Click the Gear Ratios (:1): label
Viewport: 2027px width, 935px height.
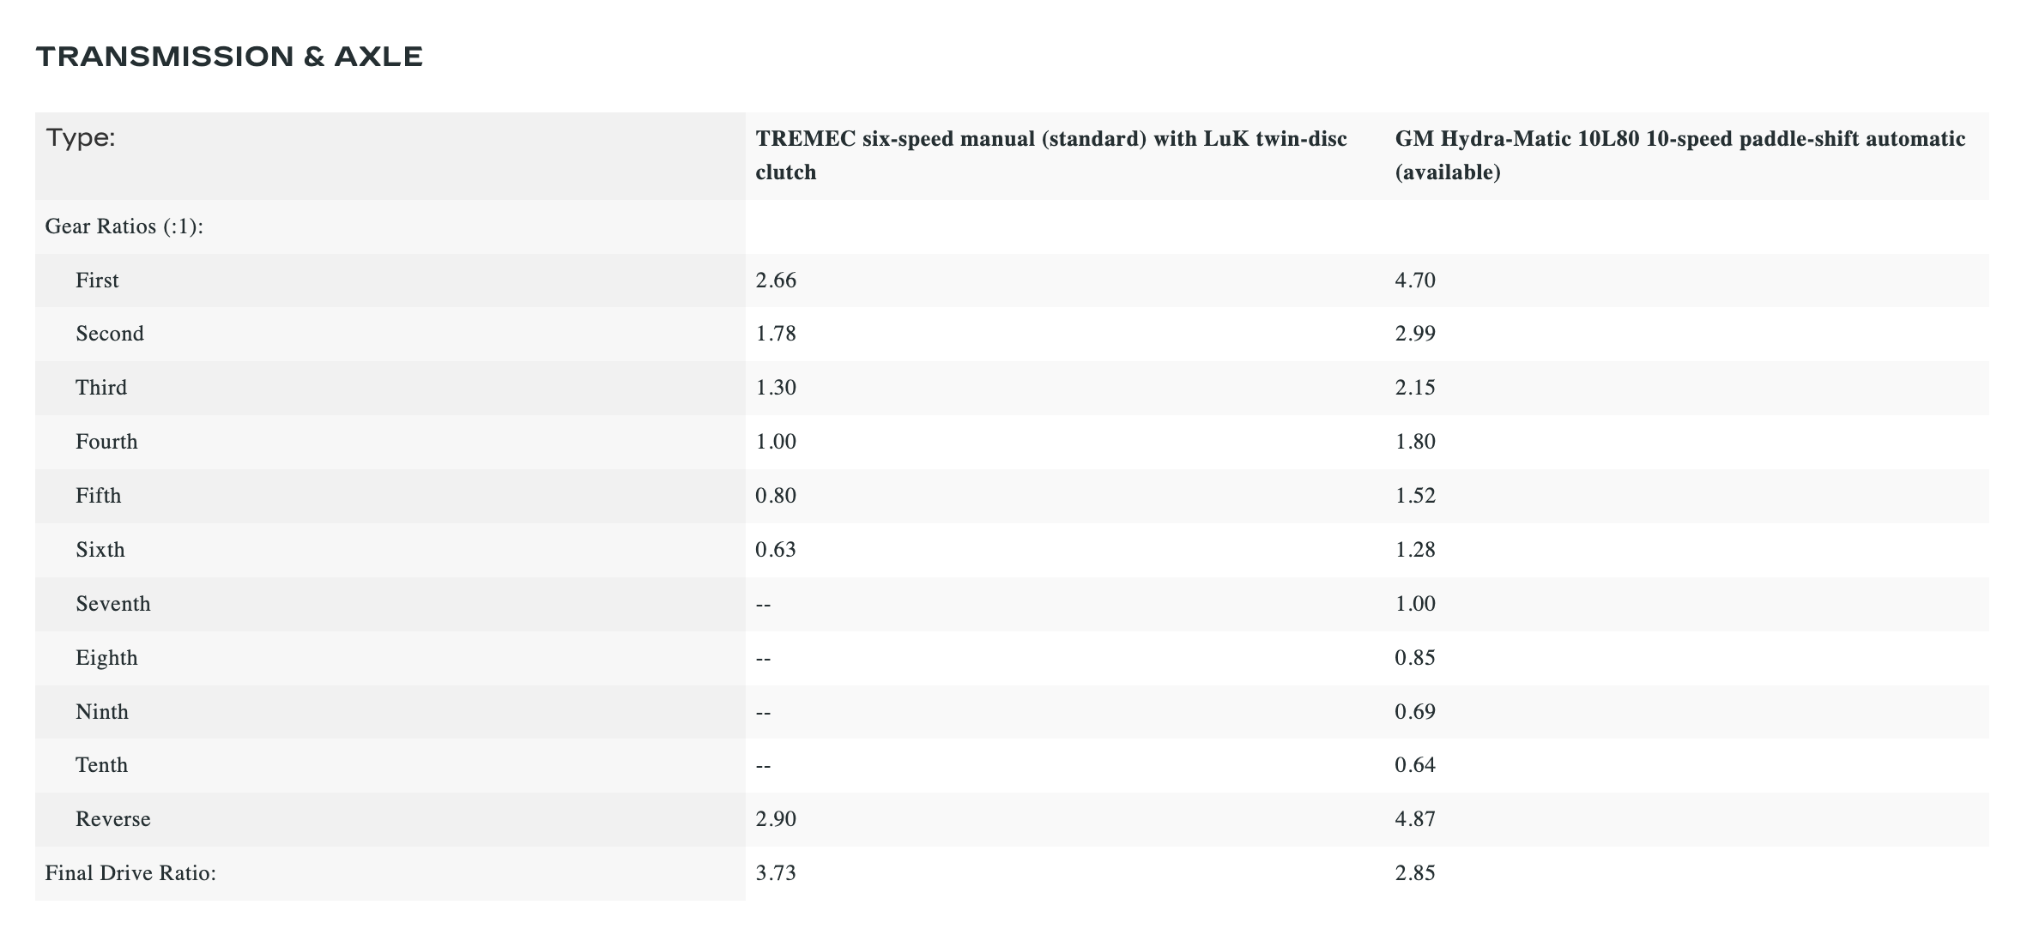tap(124, 226)
